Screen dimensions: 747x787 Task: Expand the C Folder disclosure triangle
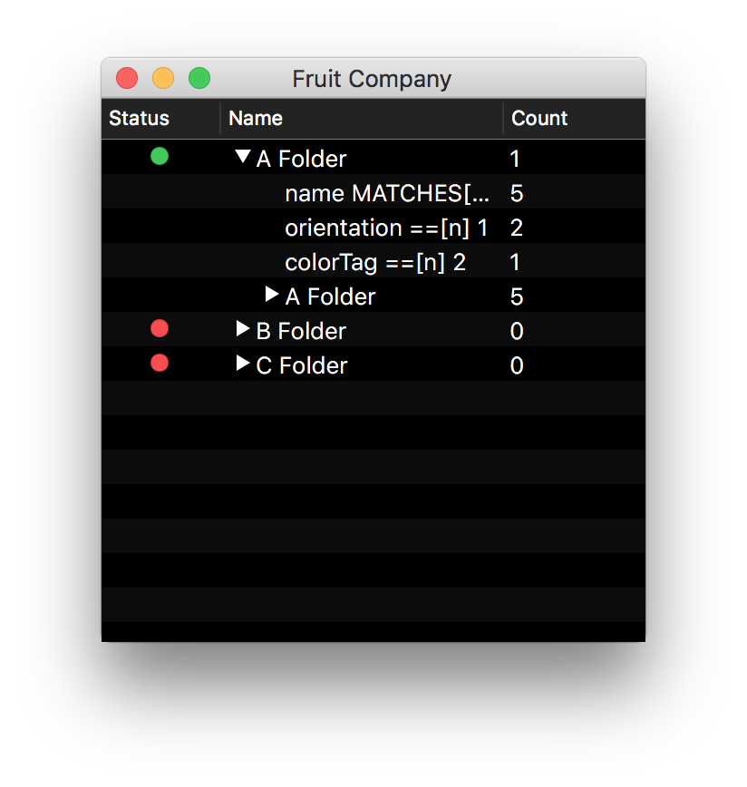tap(242, 364)
